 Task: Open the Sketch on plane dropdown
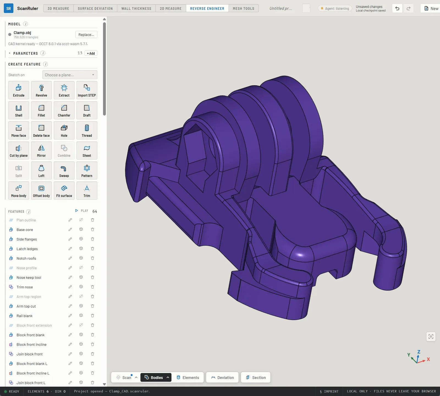(70, 75)
